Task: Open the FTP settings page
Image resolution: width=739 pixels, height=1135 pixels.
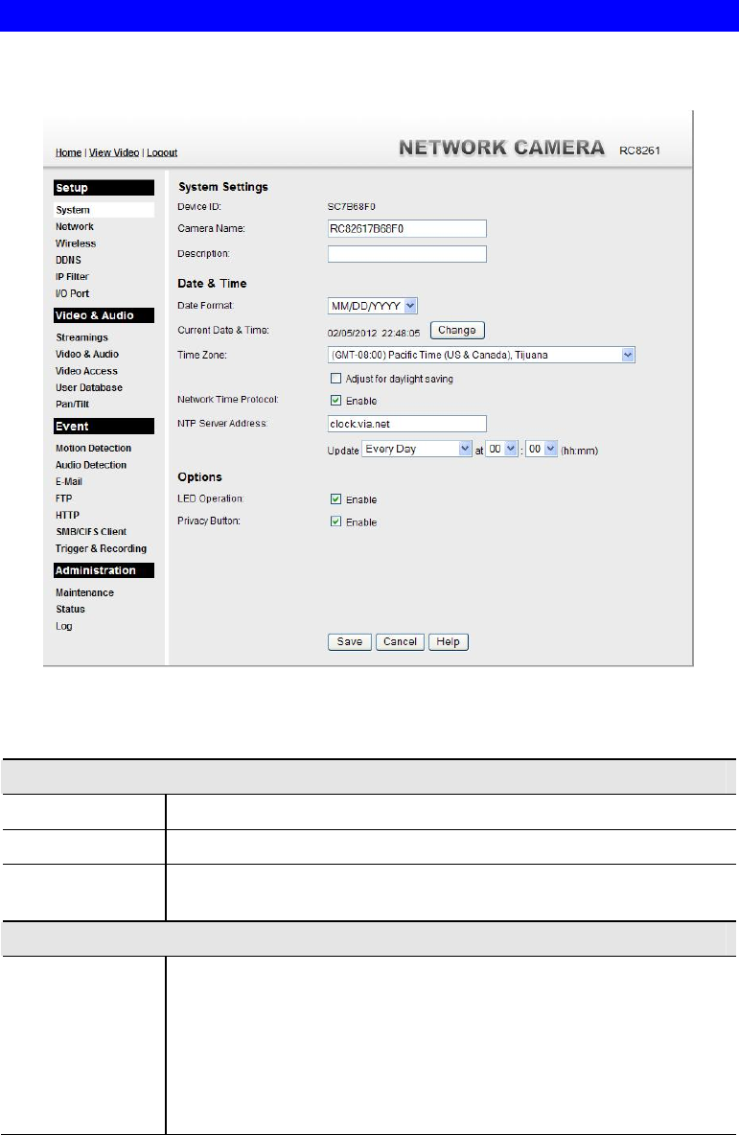Action: (x=63, y=498)
